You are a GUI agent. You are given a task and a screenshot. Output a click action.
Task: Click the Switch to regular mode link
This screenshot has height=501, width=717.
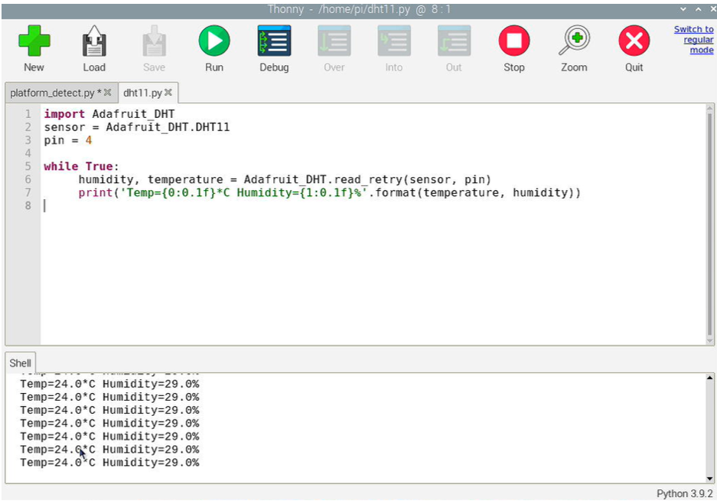pos(694,40)
